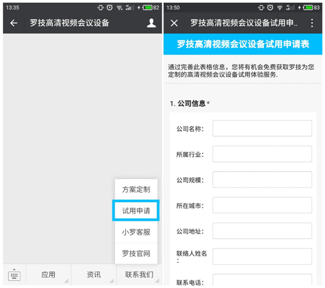Open the 罗技官网 link entry
This screenshot has height=288, width=325.
136,254
